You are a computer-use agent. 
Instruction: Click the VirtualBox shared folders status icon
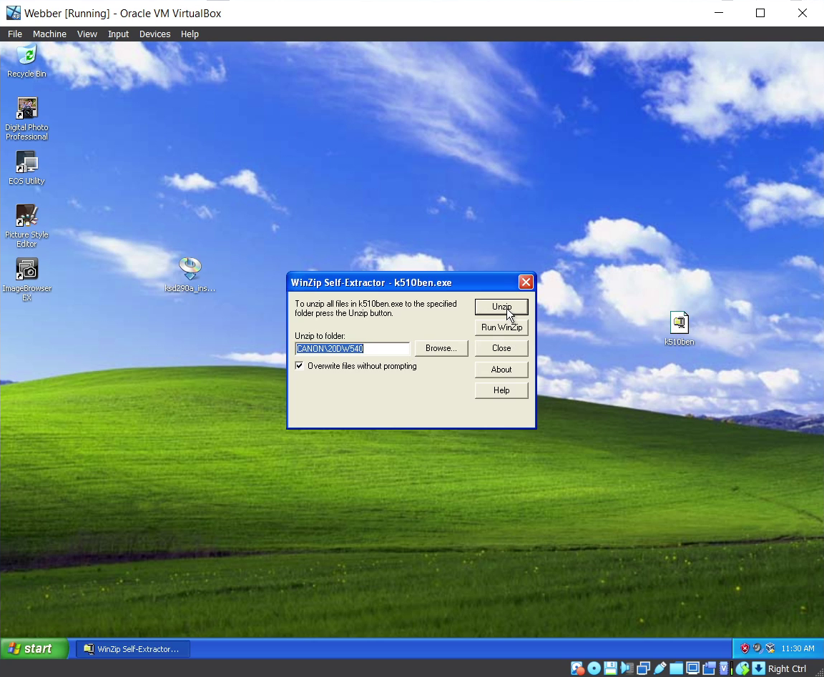pyautogui.click(x=676, y=669)
